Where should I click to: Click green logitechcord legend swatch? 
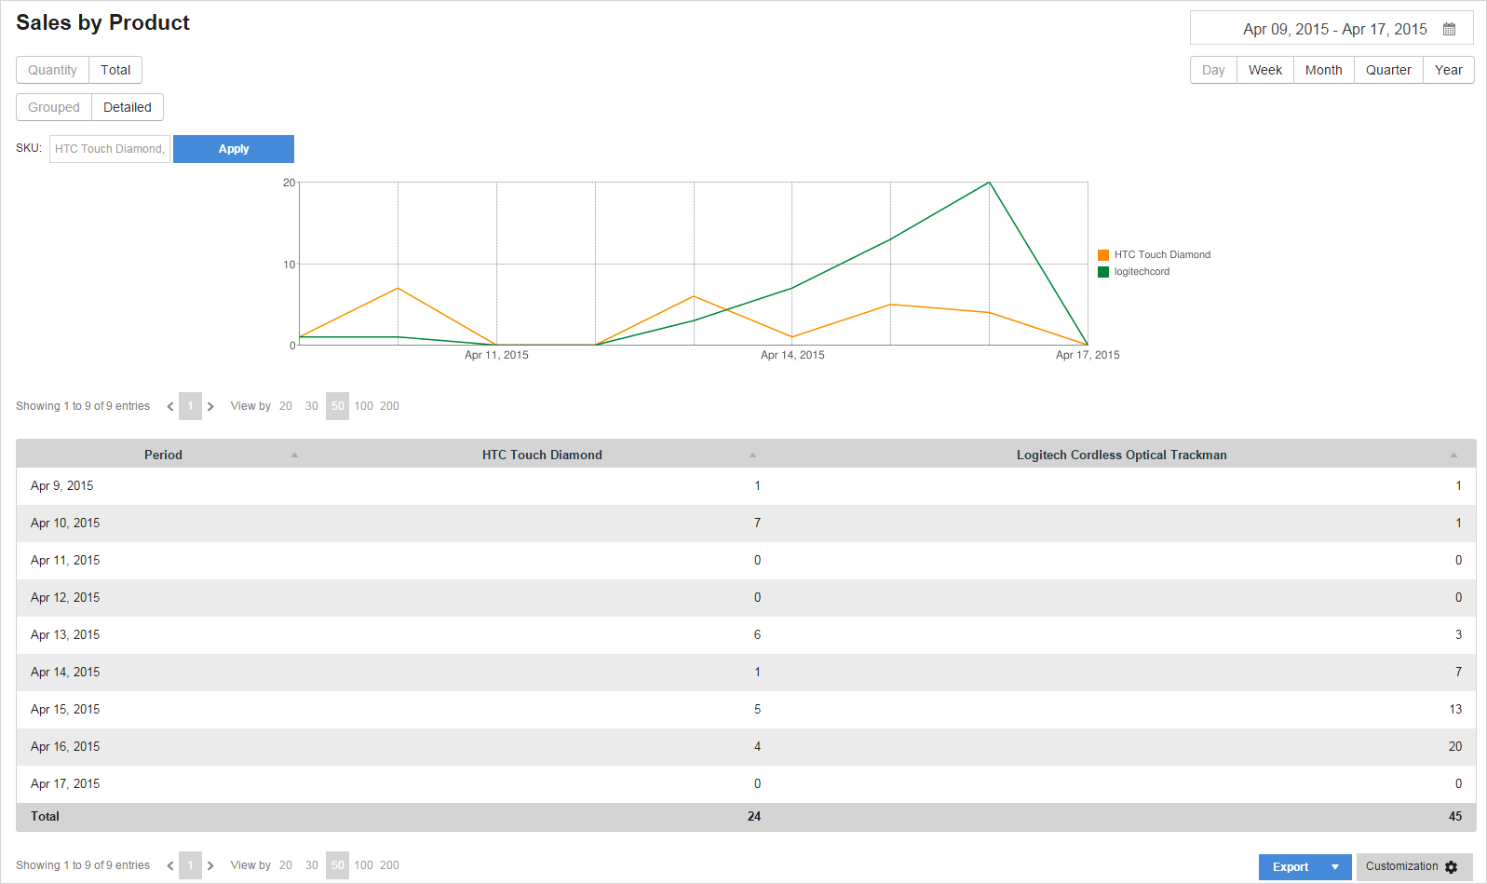click(1103, 272)
